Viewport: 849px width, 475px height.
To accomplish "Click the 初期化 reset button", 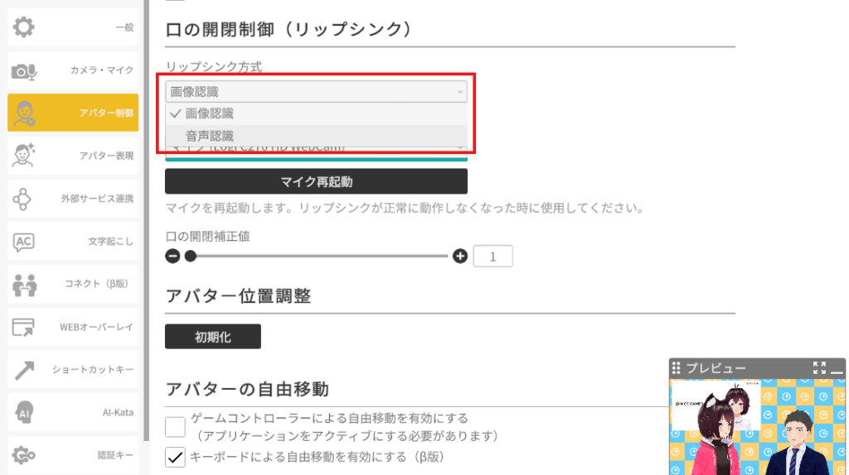I will pos(213,337).
